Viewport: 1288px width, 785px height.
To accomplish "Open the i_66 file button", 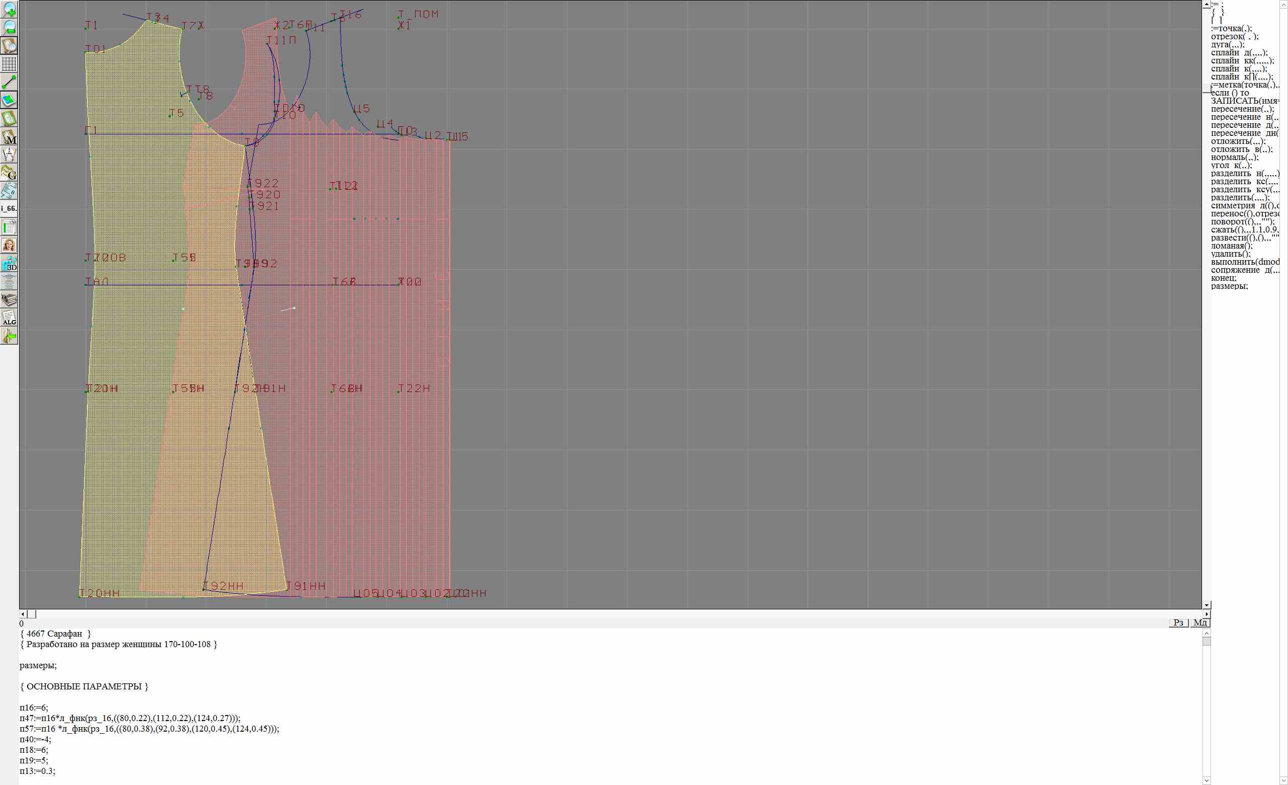I will 9,208.
